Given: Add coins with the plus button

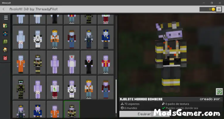Looking at the screenshot, I should coord(219,9).
